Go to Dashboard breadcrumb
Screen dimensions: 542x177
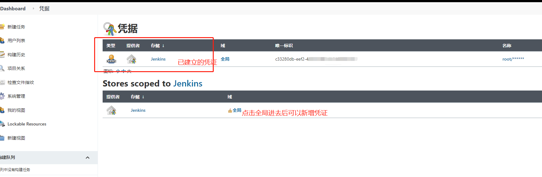[13, 8]
